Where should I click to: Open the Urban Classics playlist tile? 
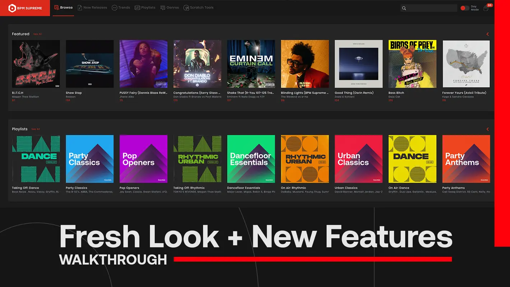pos(358,159)
